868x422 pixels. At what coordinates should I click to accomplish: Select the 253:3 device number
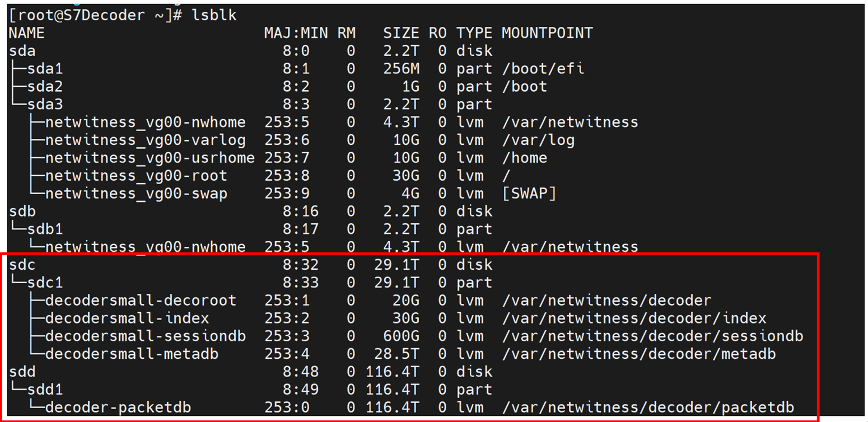(x=287, y=336)
